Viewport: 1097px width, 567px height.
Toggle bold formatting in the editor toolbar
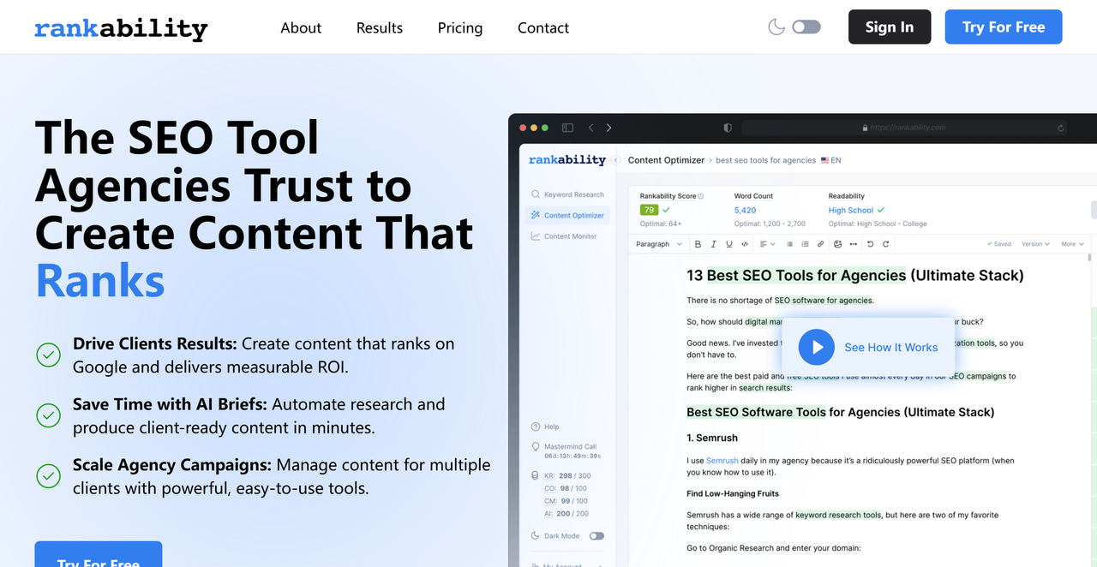tap(698, 244)
